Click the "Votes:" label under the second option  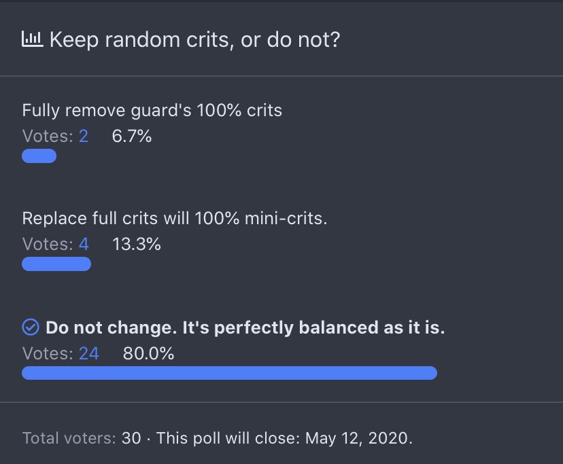click(48, 244)
